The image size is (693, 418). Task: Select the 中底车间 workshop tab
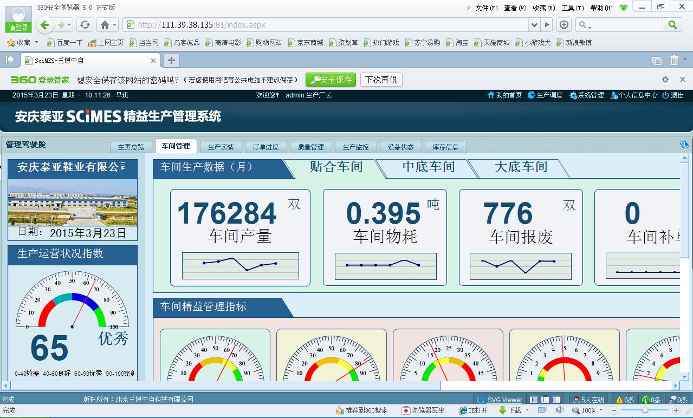pyautogui.click(x=428, y=167)
